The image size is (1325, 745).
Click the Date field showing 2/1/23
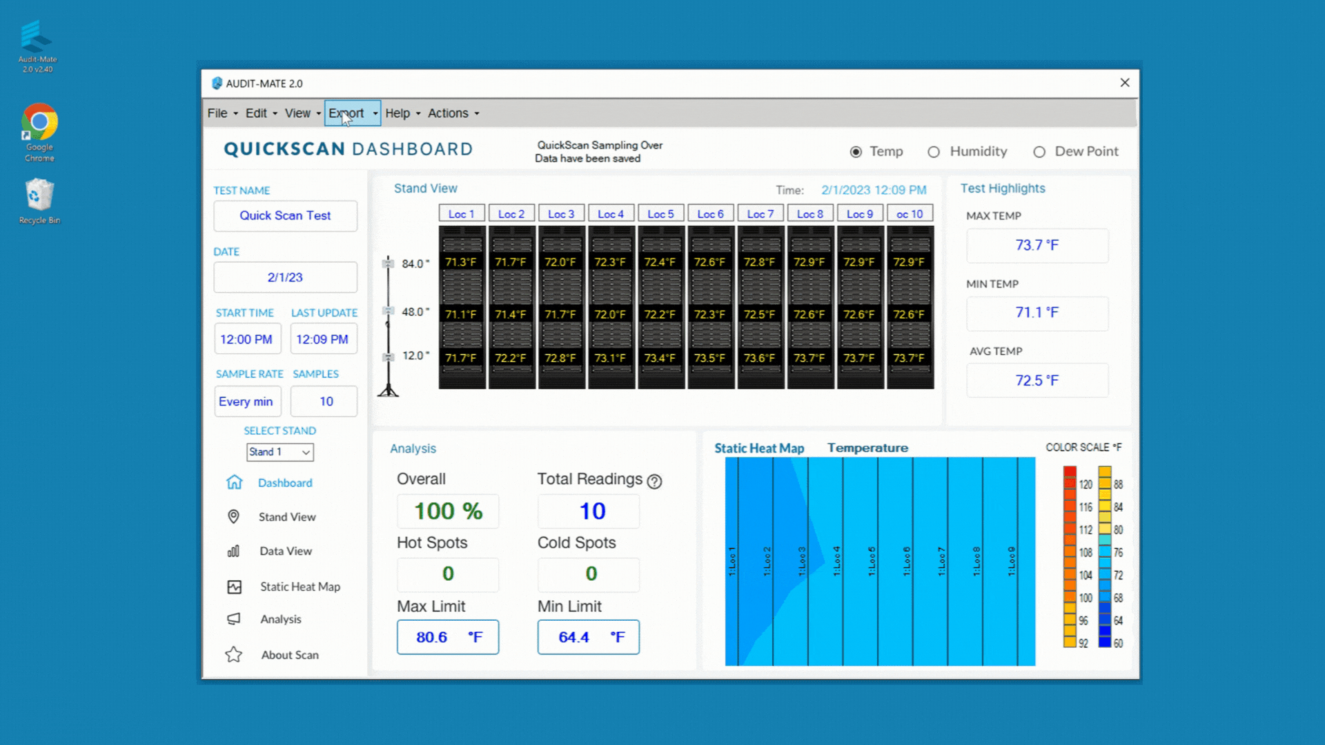click(285, 277)
